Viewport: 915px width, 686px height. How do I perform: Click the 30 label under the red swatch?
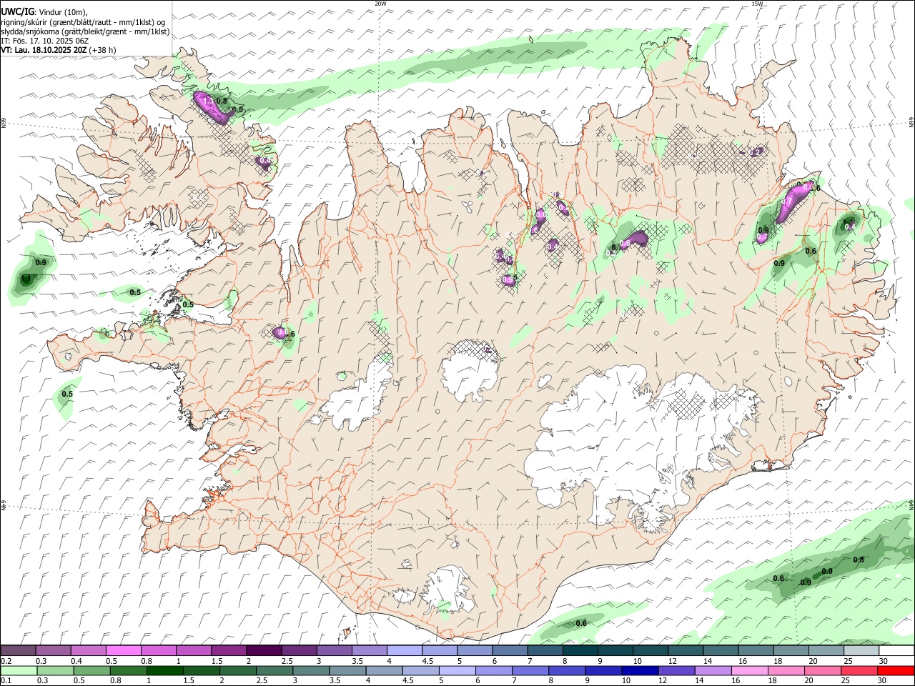(x=884, y=681)
